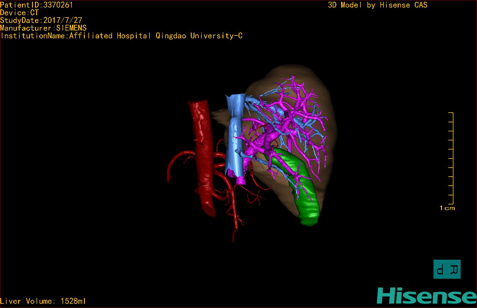Select the InstitutionName overlay line
This screenshot has width=477, height=308.
click(x=121, y=36)
